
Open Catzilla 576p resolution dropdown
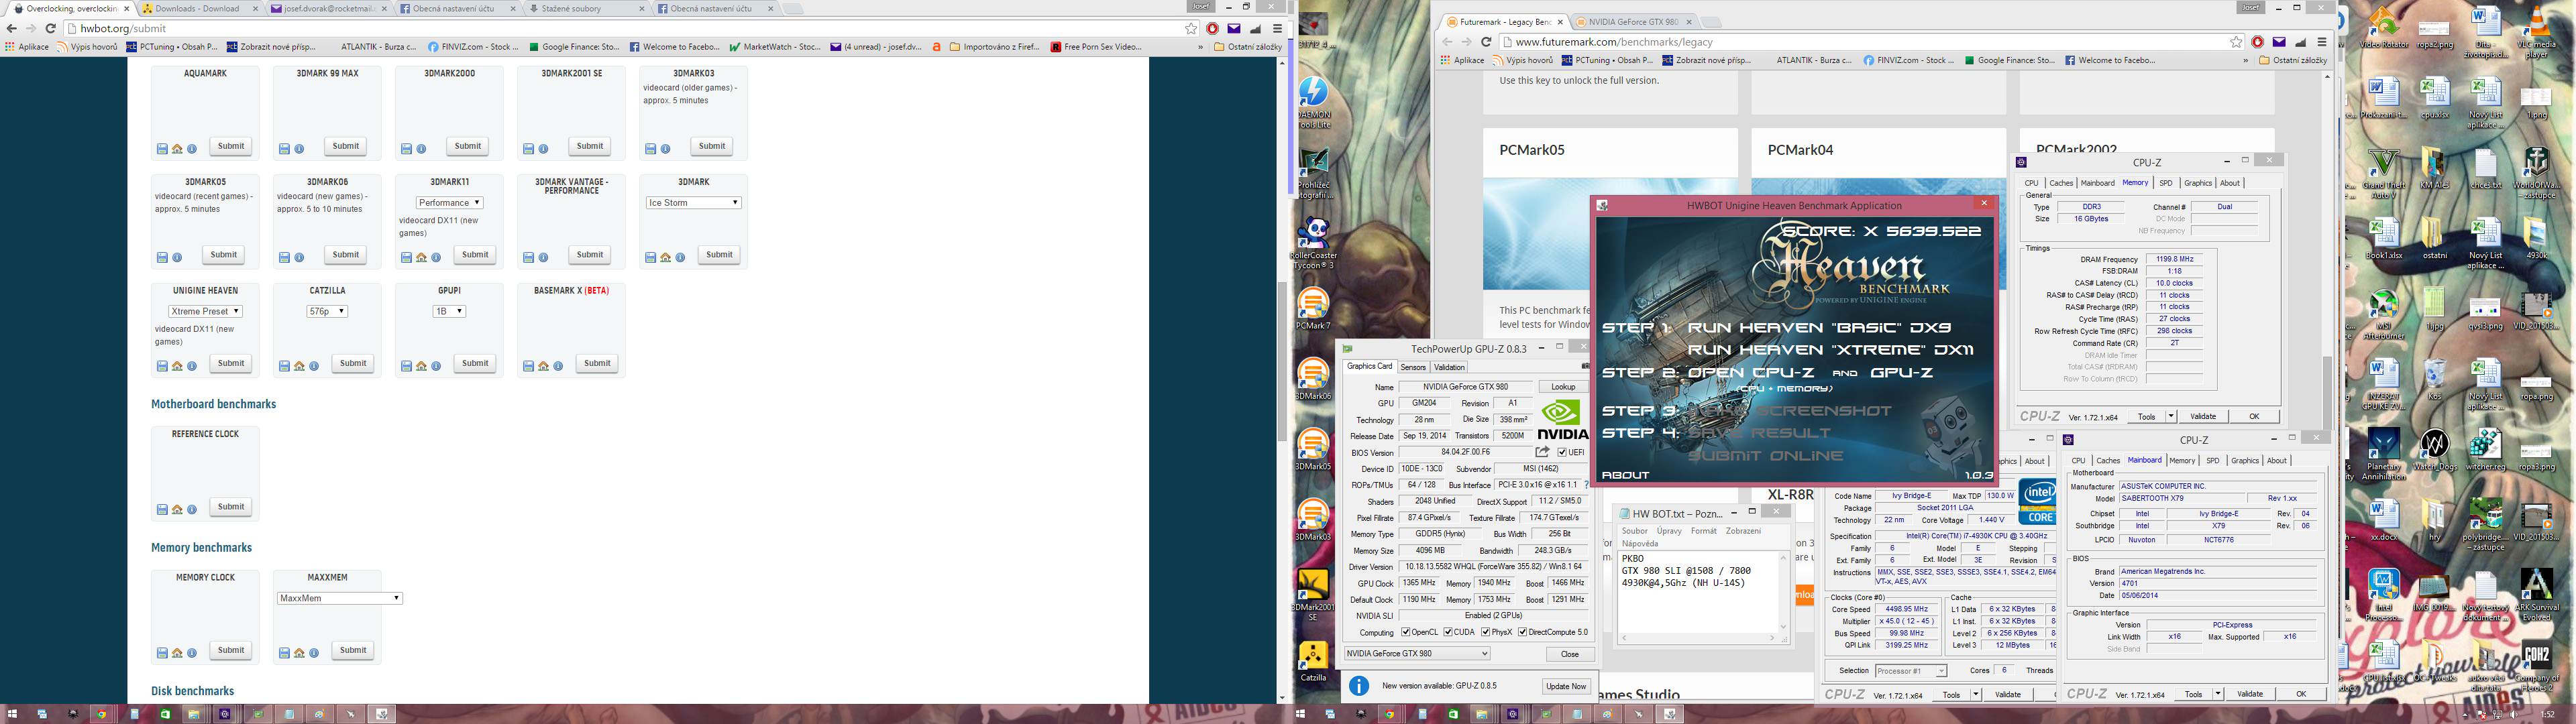pos(327,312)
